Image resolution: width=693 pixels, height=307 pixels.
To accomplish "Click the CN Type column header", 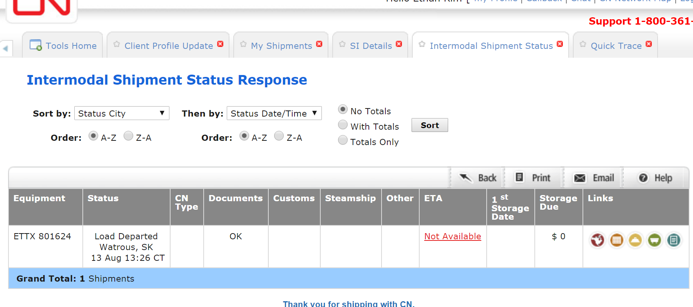I will [x=187, y=207].
